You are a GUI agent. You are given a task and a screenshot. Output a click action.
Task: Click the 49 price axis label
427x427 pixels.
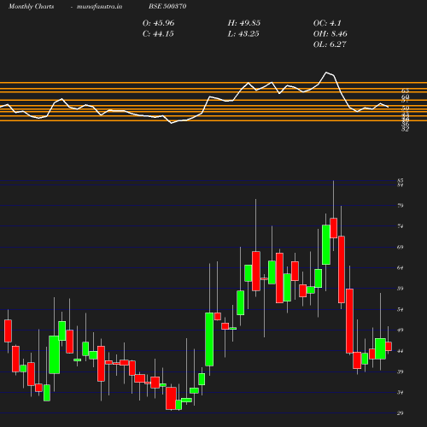(401, 330)
